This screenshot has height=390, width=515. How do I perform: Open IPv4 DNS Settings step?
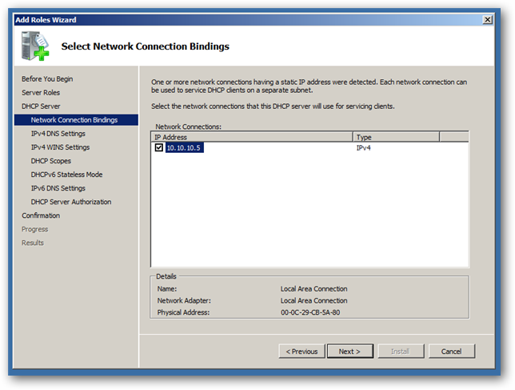coord(58,134)
